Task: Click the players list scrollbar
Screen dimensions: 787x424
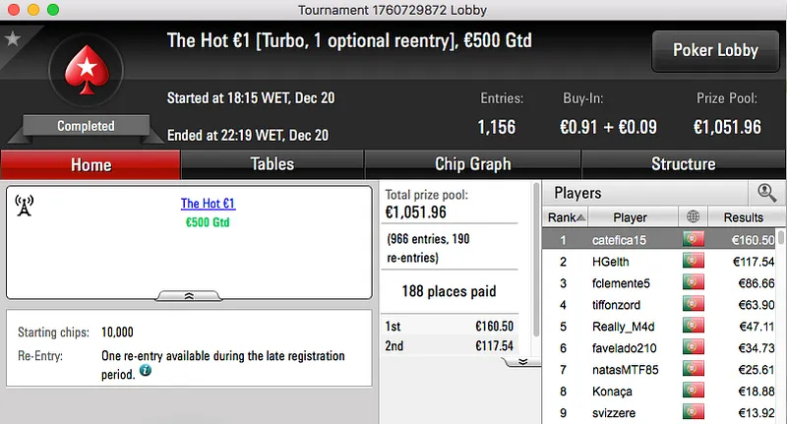Action: tap(781, 325)
